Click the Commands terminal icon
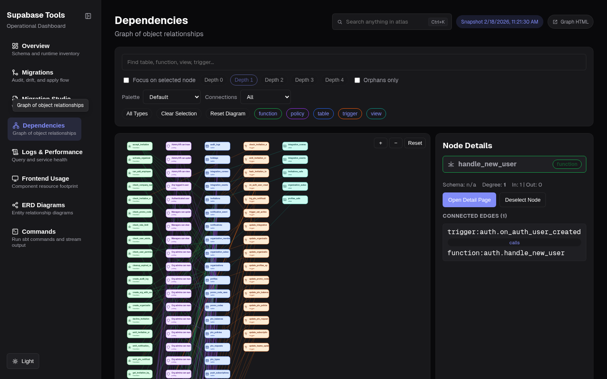This screenshot has width=607, height=379. coord(15,231)
